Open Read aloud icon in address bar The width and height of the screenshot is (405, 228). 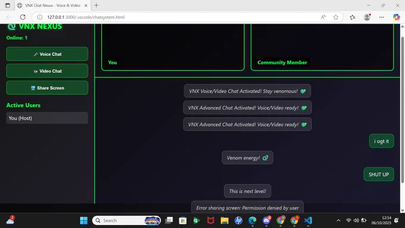click(x=323, y=17)
